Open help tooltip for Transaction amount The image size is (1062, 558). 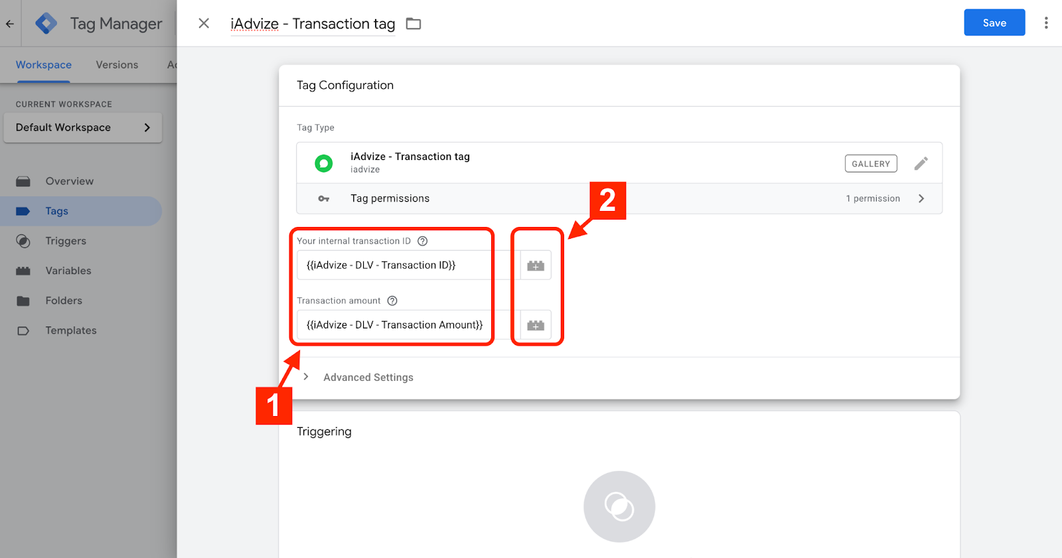click(x=392, y=301)
